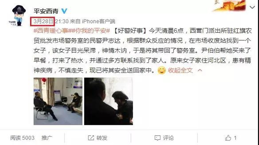The width and height of the screenshot is (259, 145).
Task: Click 推广 to promote the post
Action: (x=47, y=138)
